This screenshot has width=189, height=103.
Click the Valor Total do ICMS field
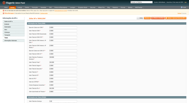coord(63,31)
